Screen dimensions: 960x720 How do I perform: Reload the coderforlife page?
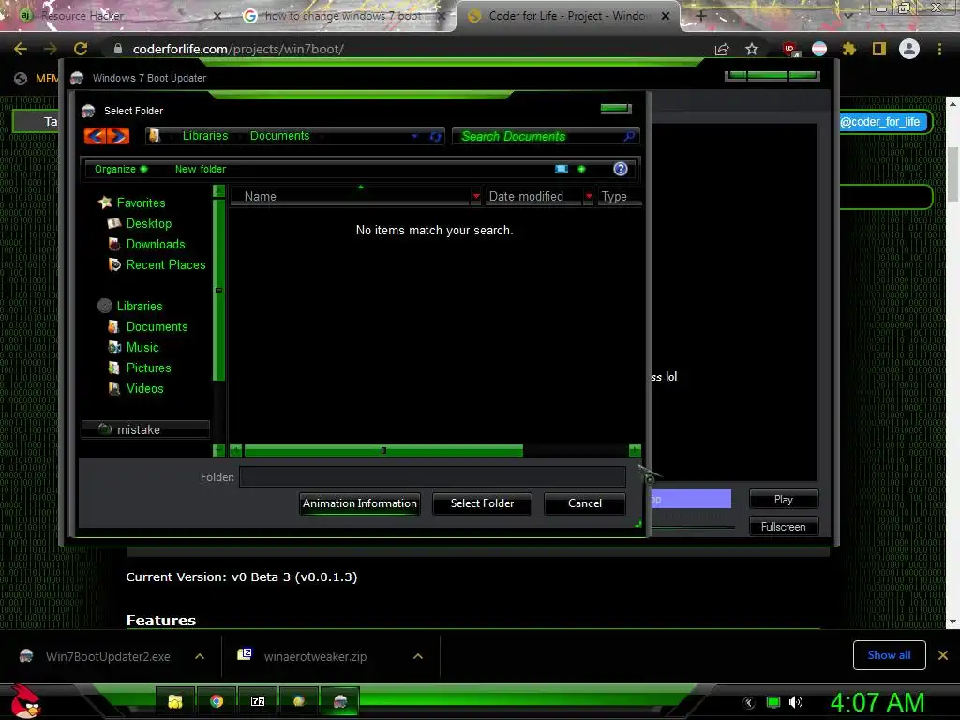point(81,49)
